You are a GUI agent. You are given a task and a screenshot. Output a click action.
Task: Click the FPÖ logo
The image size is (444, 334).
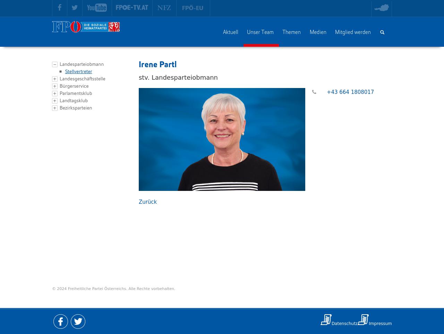click(x=86, y=27)
